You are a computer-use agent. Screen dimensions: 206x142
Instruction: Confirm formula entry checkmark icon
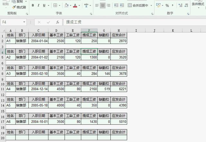pos(48,22)
